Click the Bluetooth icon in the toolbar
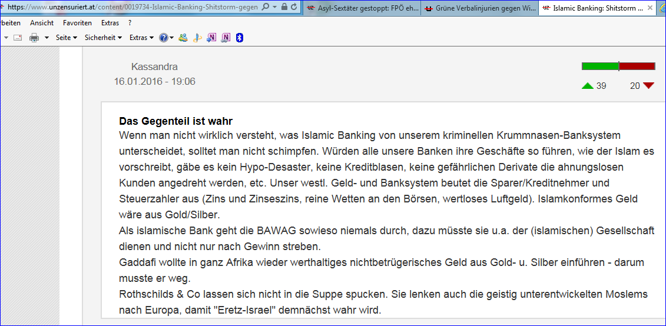Image resolution: width=666 pixels, height=326 pixels. (240, 38)
